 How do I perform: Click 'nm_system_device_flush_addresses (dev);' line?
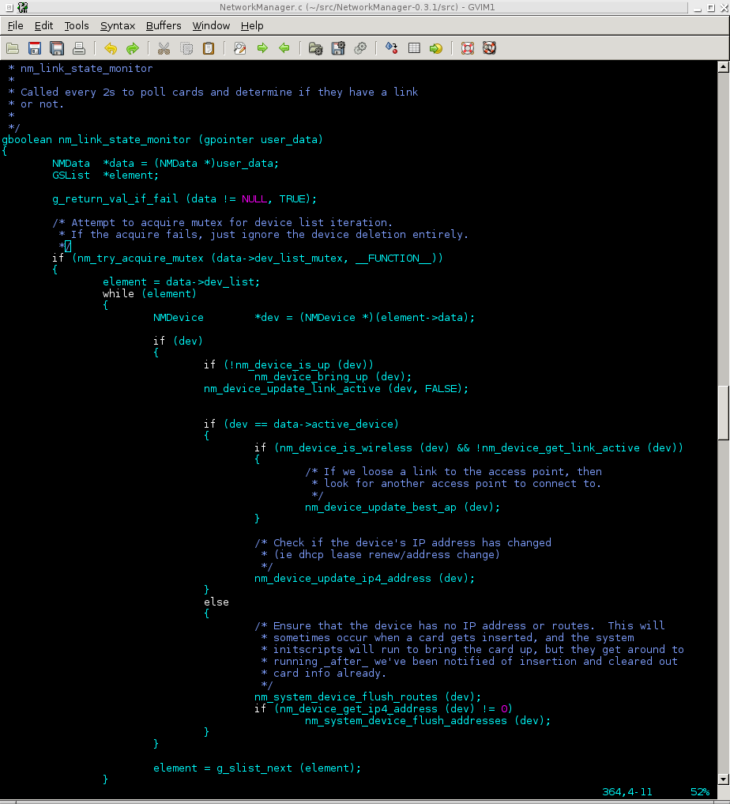click(427, 720)
